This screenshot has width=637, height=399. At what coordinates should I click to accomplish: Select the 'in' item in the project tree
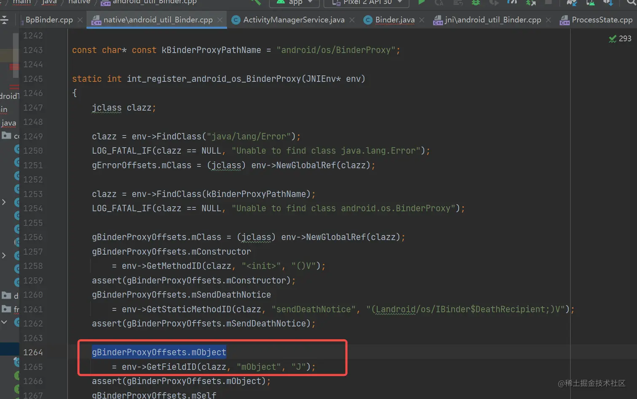(4, 109)
